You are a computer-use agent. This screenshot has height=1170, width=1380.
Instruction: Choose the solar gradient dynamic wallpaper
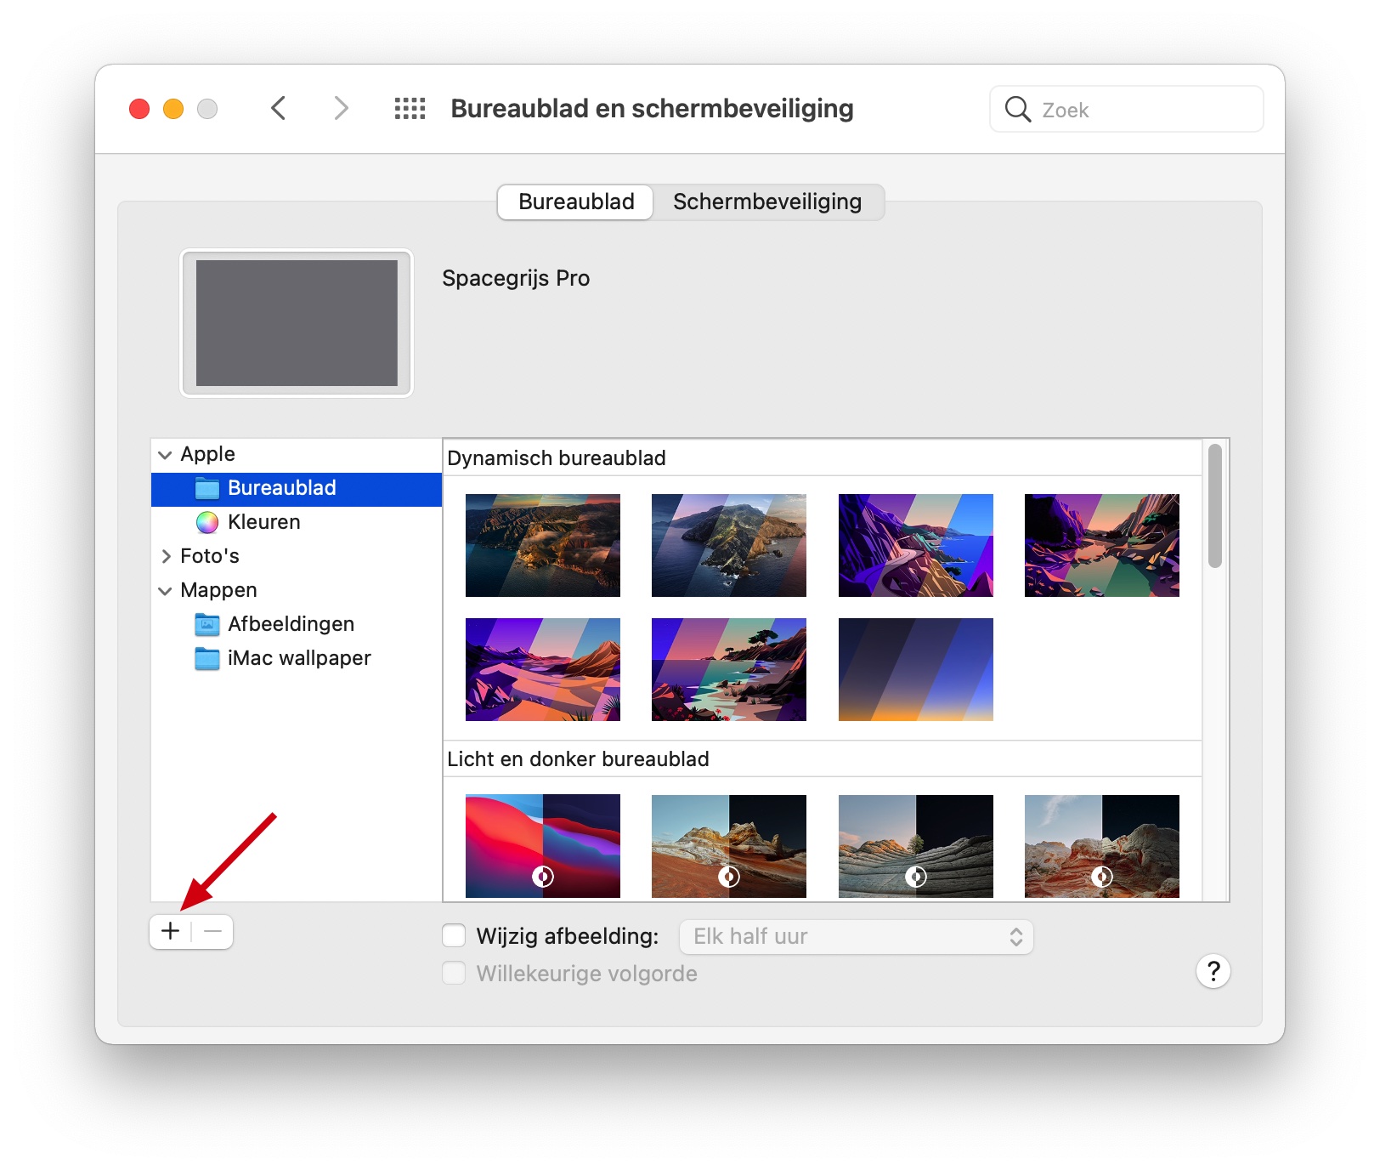[916, 669]
